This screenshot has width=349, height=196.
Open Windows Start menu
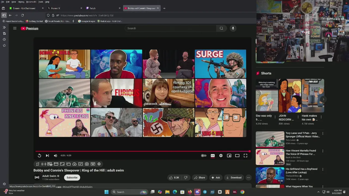pos(107,192)
